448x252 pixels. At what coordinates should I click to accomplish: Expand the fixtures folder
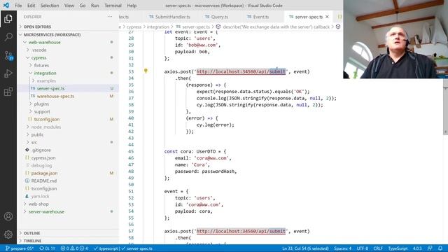click(68, 65)
